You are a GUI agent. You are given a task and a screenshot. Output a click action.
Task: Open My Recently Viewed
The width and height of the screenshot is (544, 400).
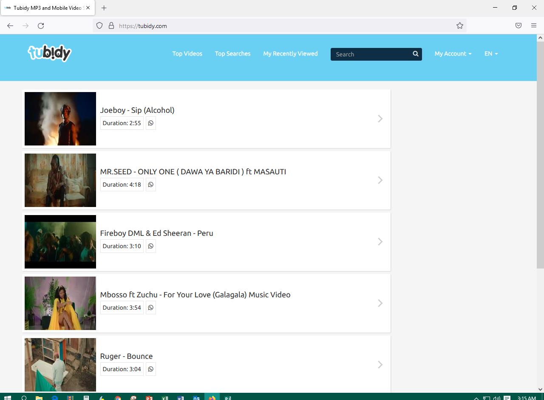click(x=290, y=54)
